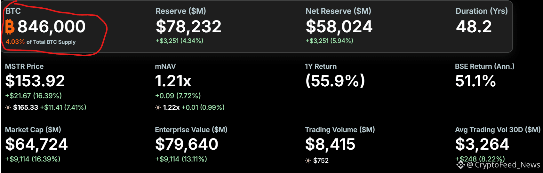The height and width of the screenshot is (173, 543).
Task: Select the Avg Trading Vol 30D $3,264 value
Action: (482, 144)
